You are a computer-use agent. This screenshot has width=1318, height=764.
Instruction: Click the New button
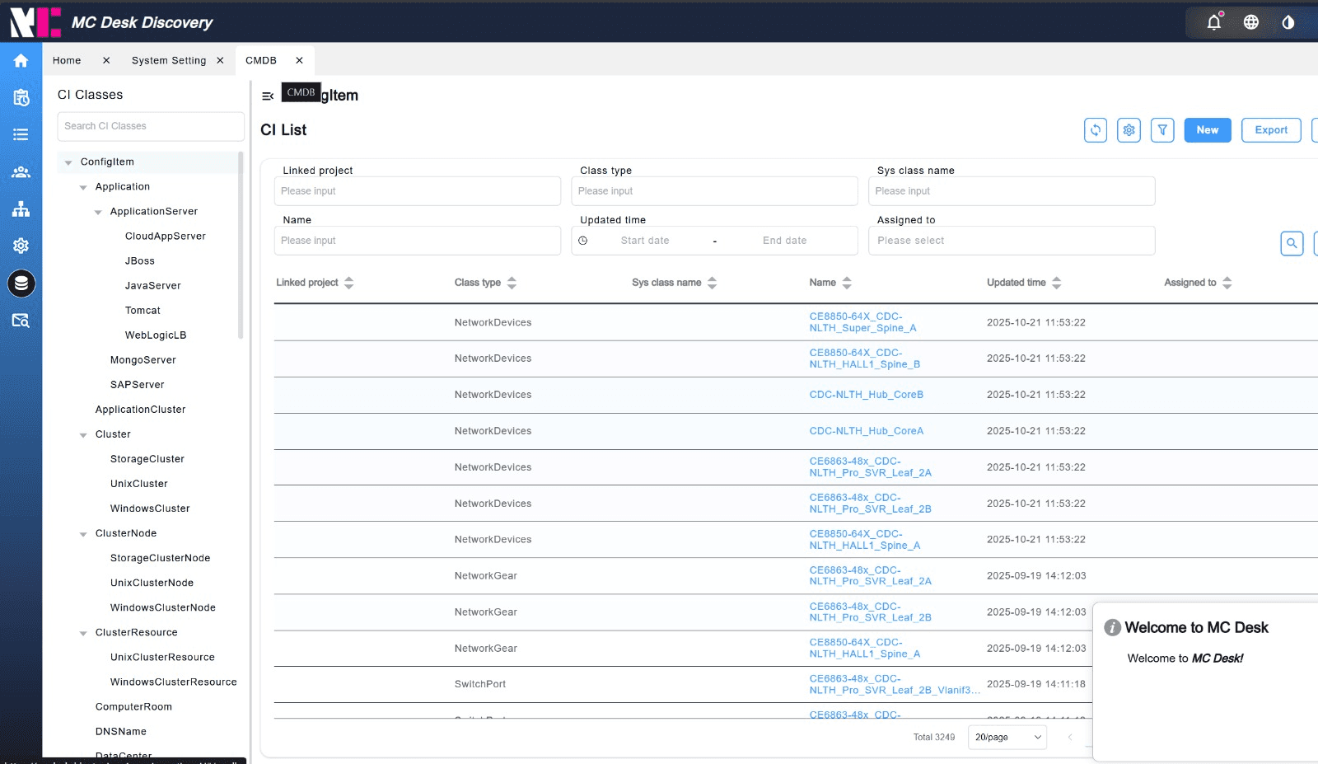1208,130
